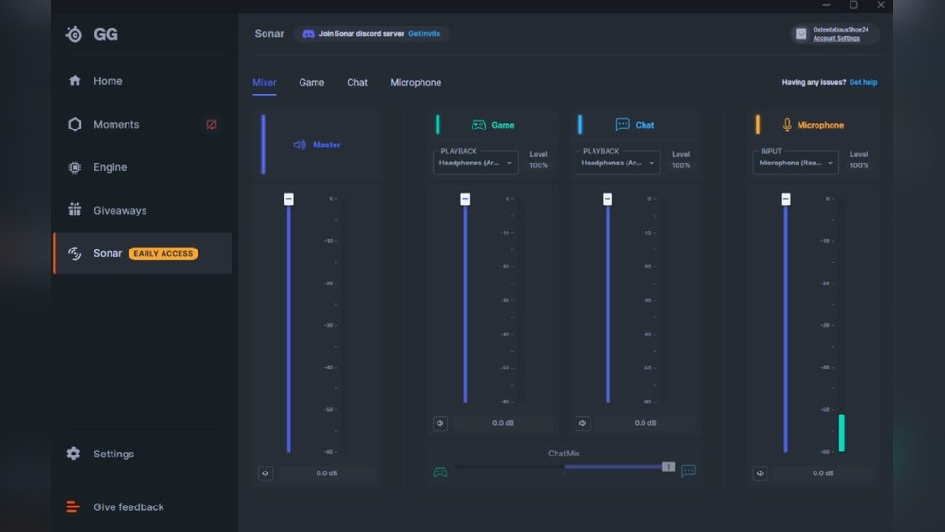
Task: Click the Chat volume slider handle
Action: pos(608,198)
